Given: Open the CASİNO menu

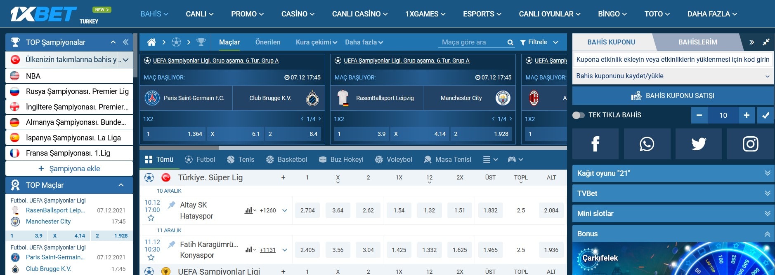Looking at the screenshot, I should (x=298, y=14).
